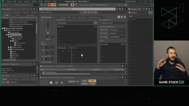Open the Peak meter type dropdown
Screen dimensions: 189x106
(x=140, y=16)
